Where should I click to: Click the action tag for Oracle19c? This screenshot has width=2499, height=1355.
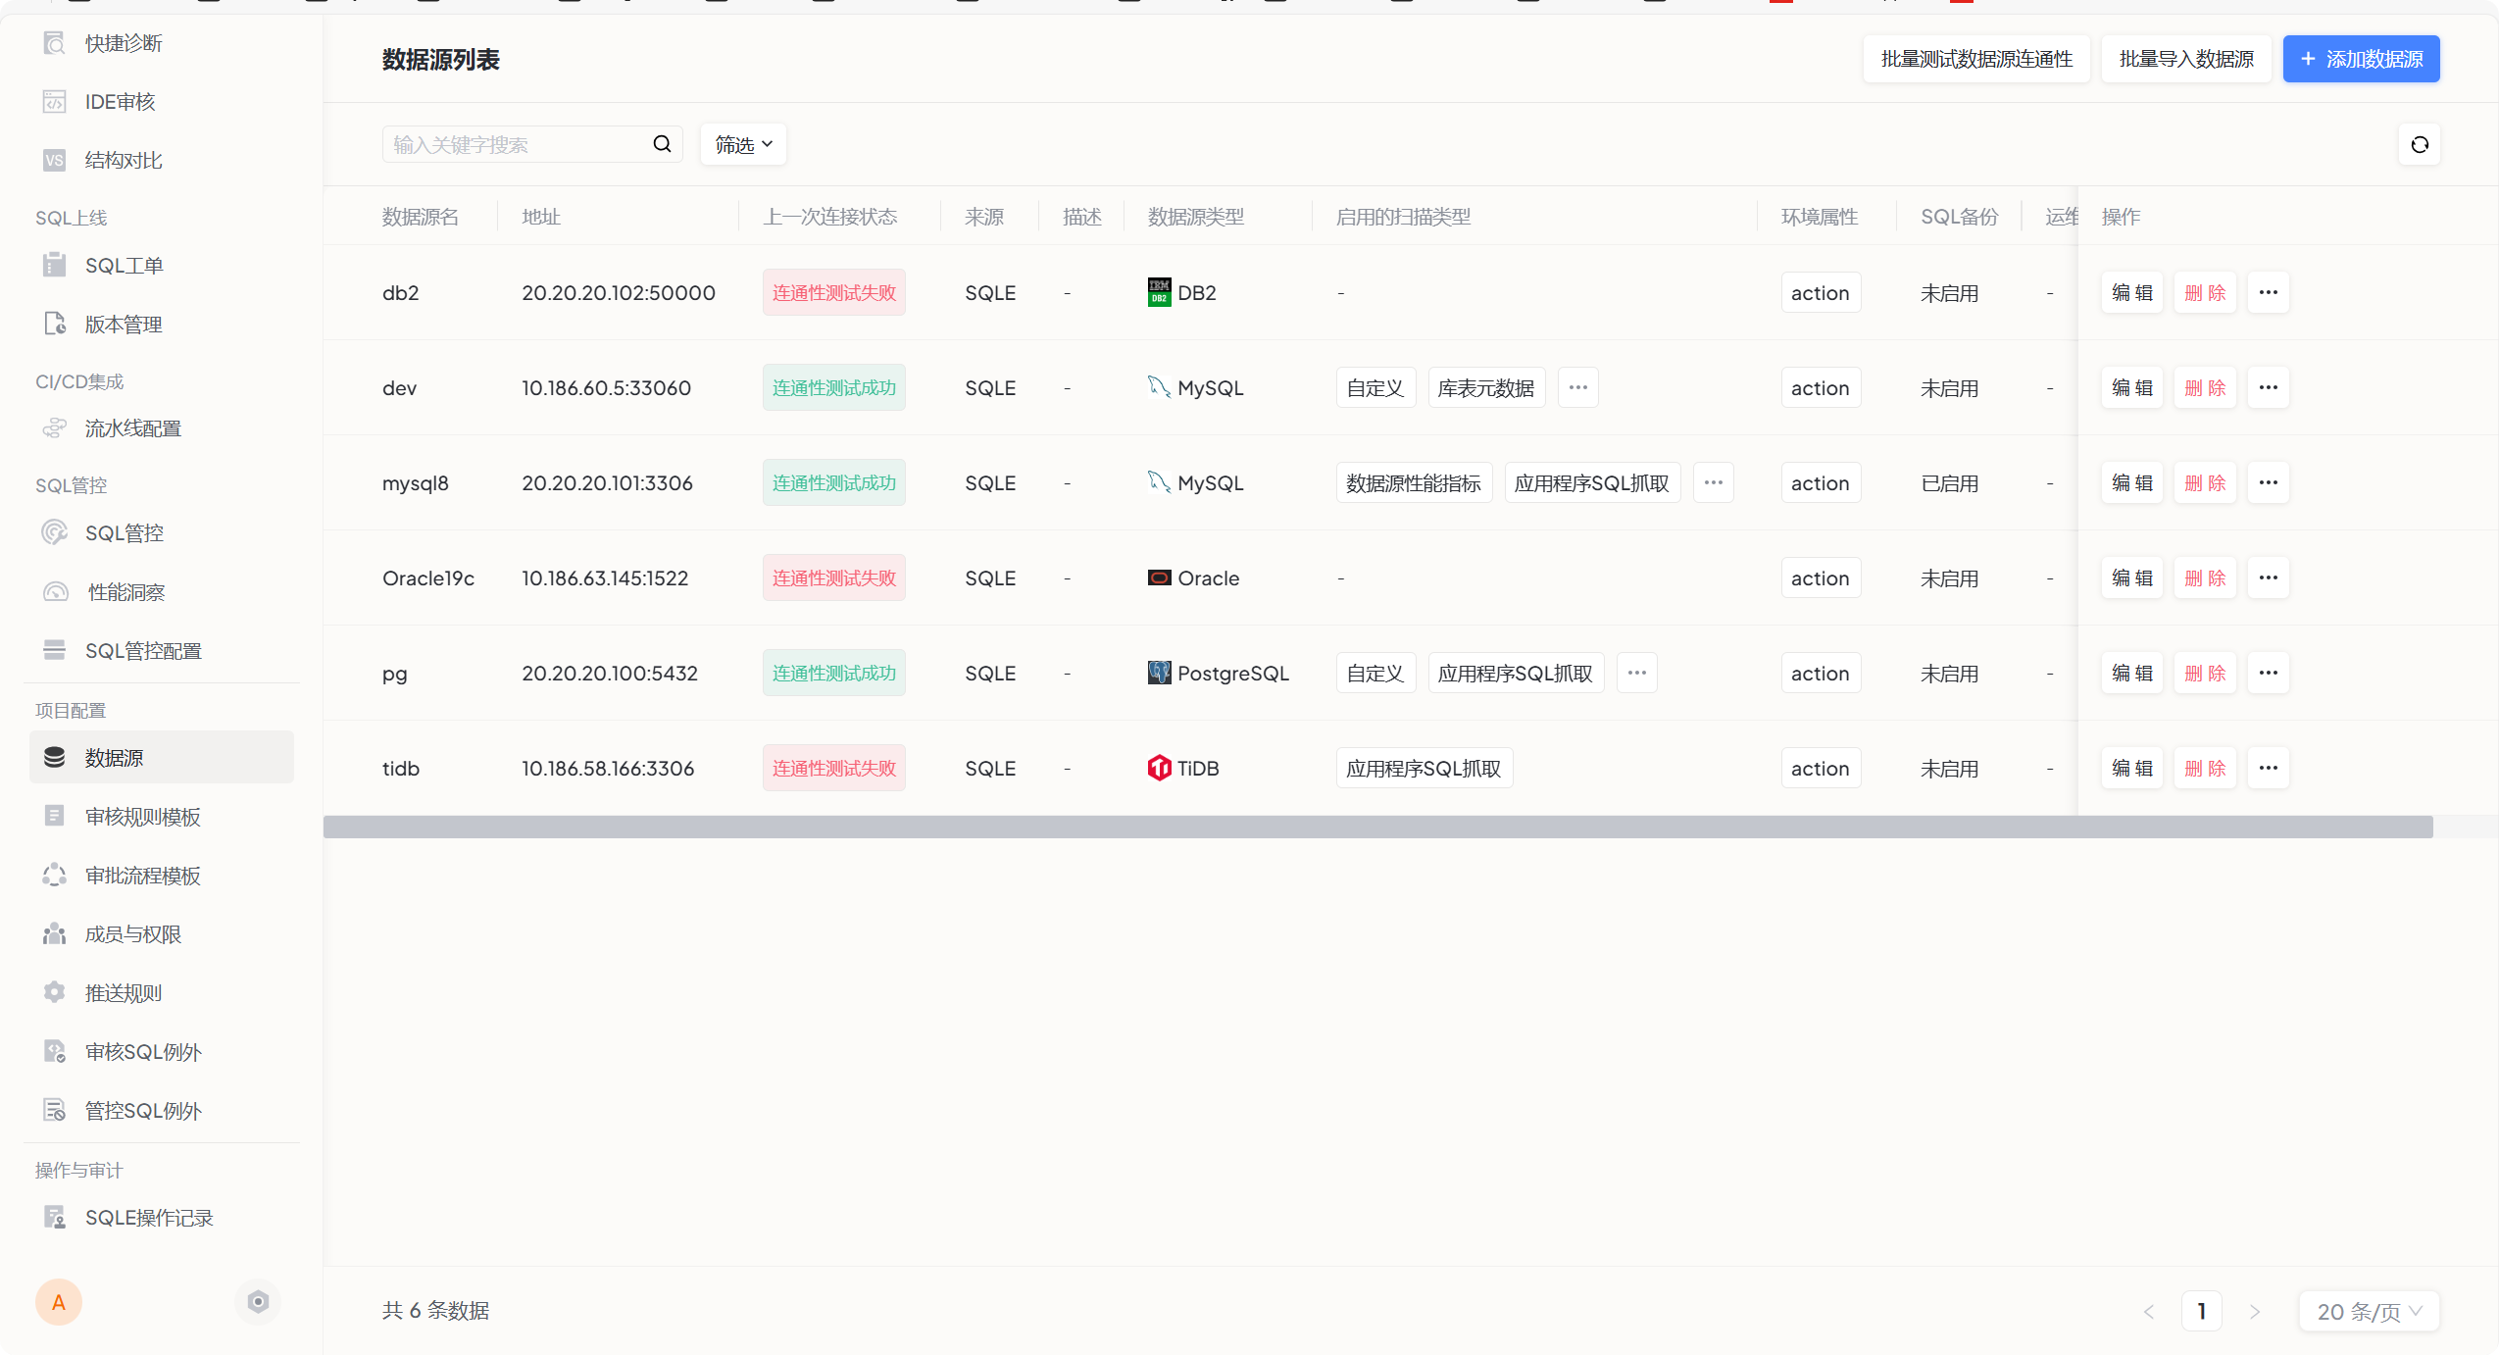(1821, 577)
